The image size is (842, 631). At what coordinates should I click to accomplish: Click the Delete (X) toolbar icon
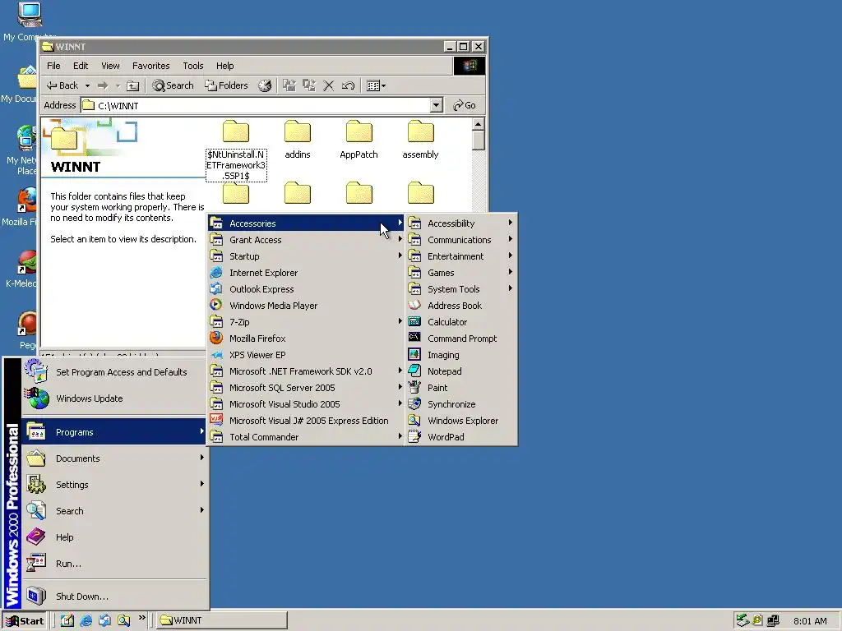click(329, 85)
